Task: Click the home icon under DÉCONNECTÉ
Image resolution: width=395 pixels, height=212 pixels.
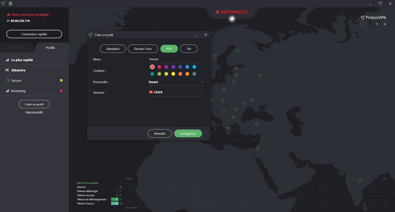Action: click(232, 18)
